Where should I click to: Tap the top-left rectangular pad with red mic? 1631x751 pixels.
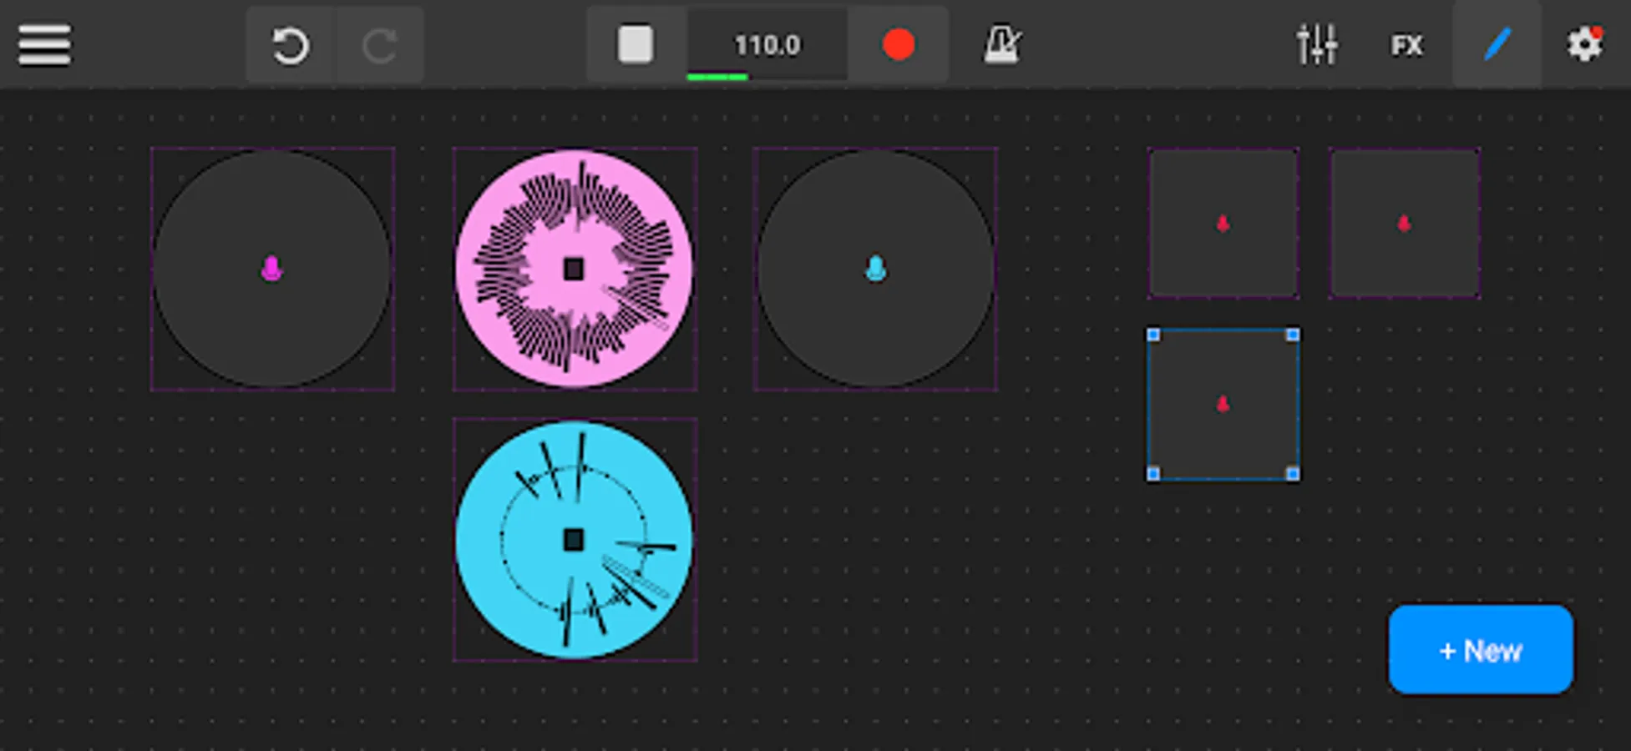tap(1223, 221)
